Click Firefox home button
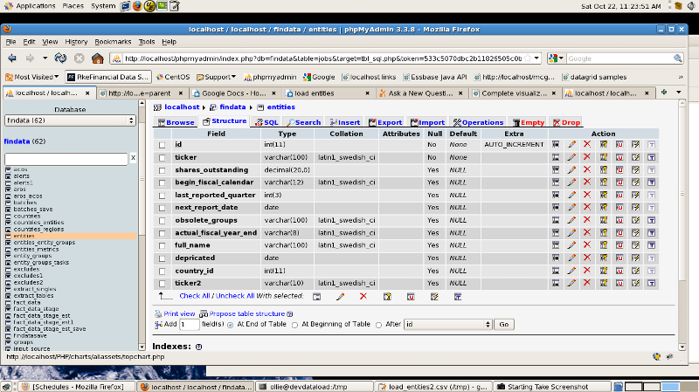The width and height of the screenshot is (699, 392). pyautogui.click(x=98, y=58)
